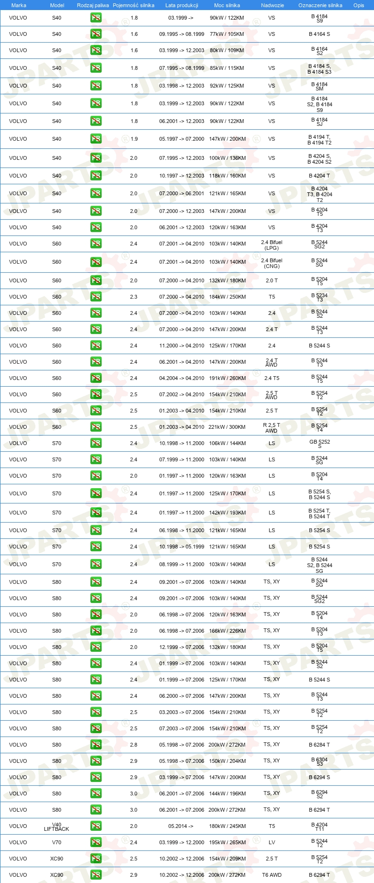This screenshot has width=374, height=883.
Task: Click fuel icon in S60 2.3 T5 row
Action: [x=96, y=297]
